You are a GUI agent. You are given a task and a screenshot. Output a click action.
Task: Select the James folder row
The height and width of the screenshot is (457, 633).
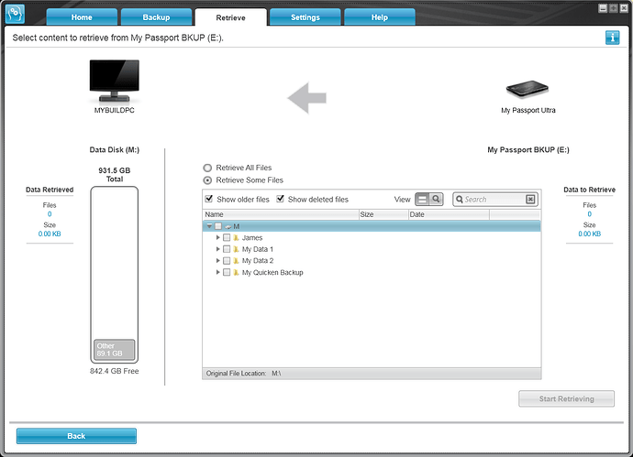click(372, 238)
